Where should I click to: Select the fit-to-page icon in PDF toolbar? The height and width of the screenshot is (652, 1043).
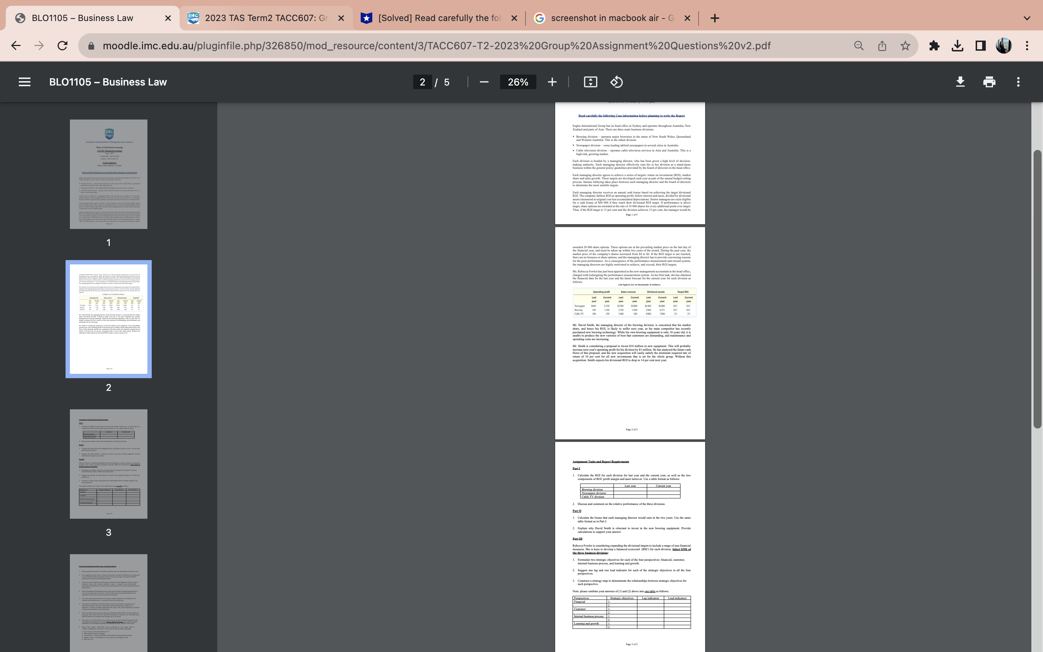click(x=590, y=81)
